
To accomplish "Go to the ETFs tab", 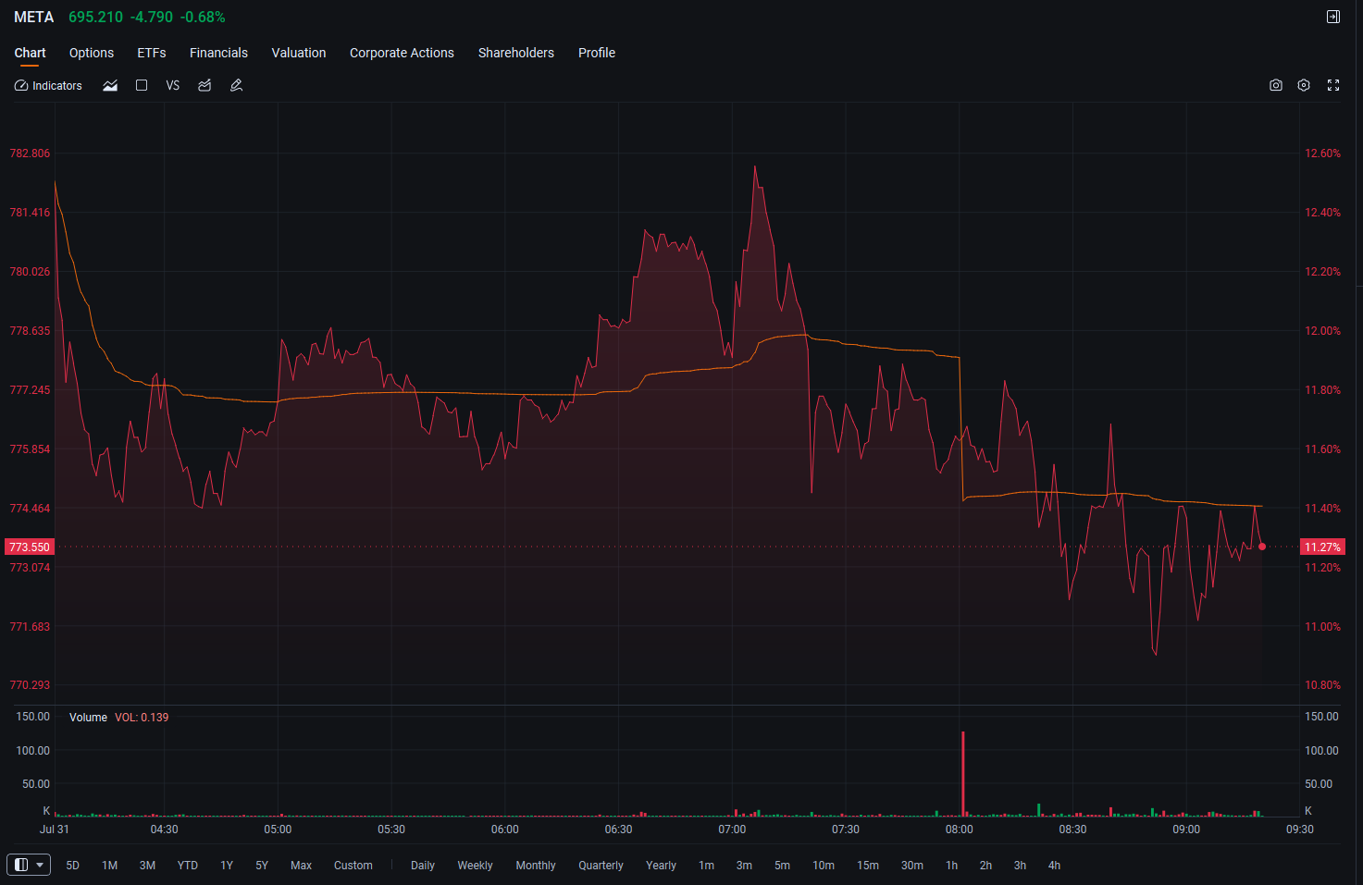I will (x=152, y=53).
